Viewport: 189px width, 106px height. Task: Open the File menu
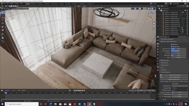[4, 4]
